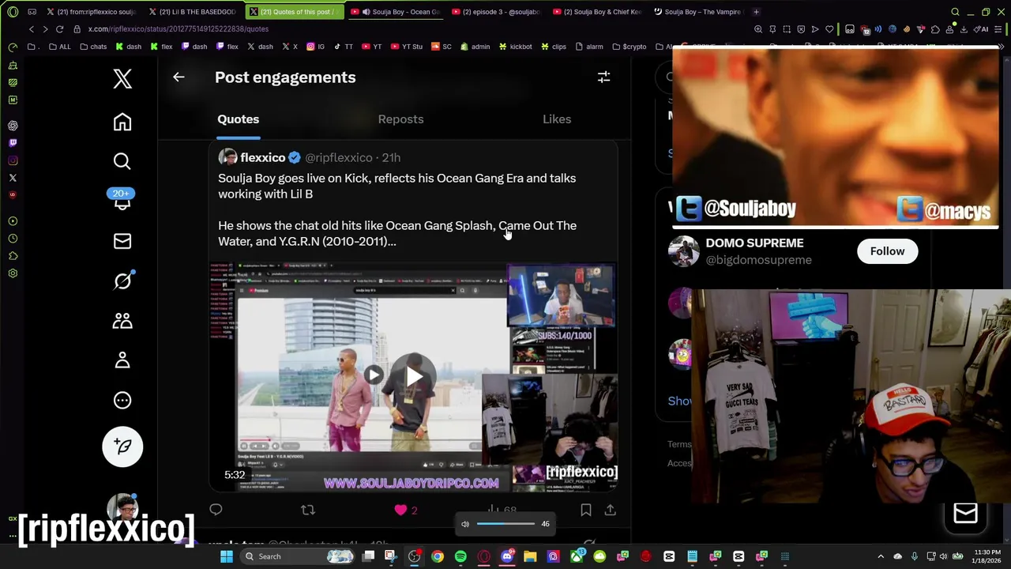Open Spotify from the taskbar
Image resolution: width=1011 pixels, height=569 pixels.
[460, 556]
